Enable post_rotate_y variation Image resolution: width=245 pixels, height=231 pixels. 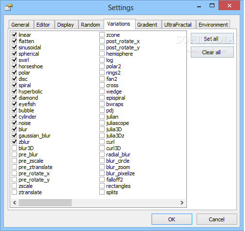click(x=102, y=47)
